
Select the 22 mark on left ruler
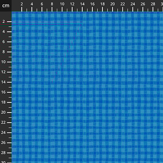pyautogui.click(x=4, y=122)
